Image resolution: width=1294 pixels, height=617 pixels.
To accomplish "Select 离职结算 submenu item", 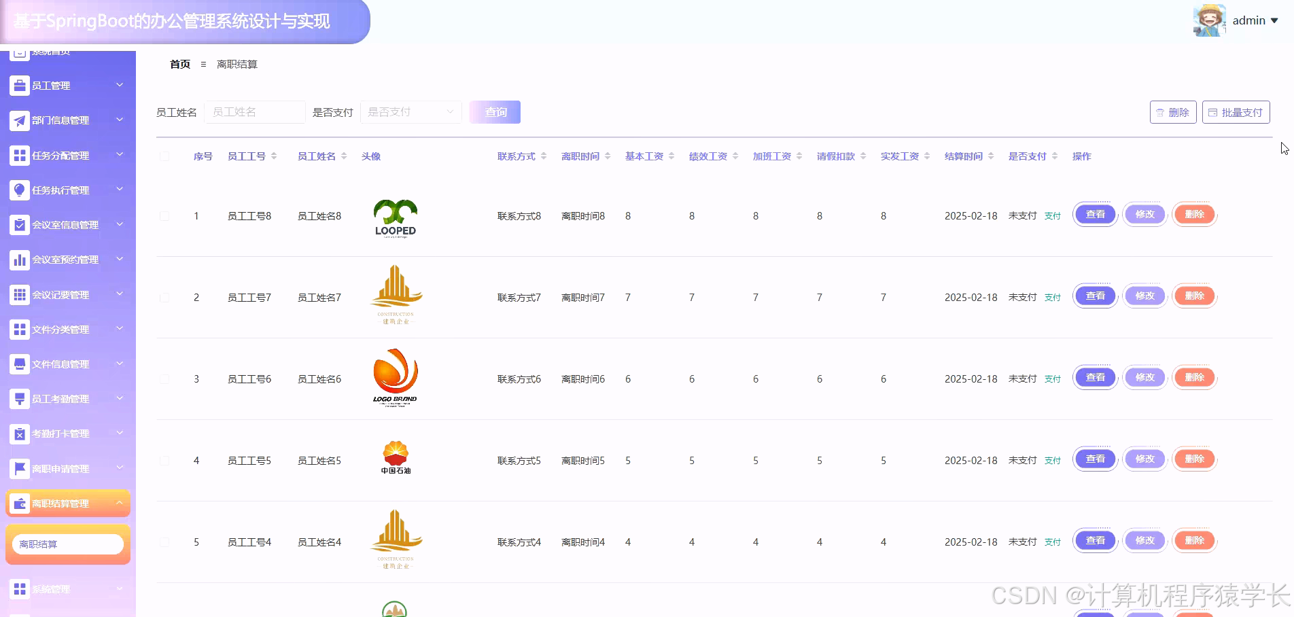I will coord(67,544).
